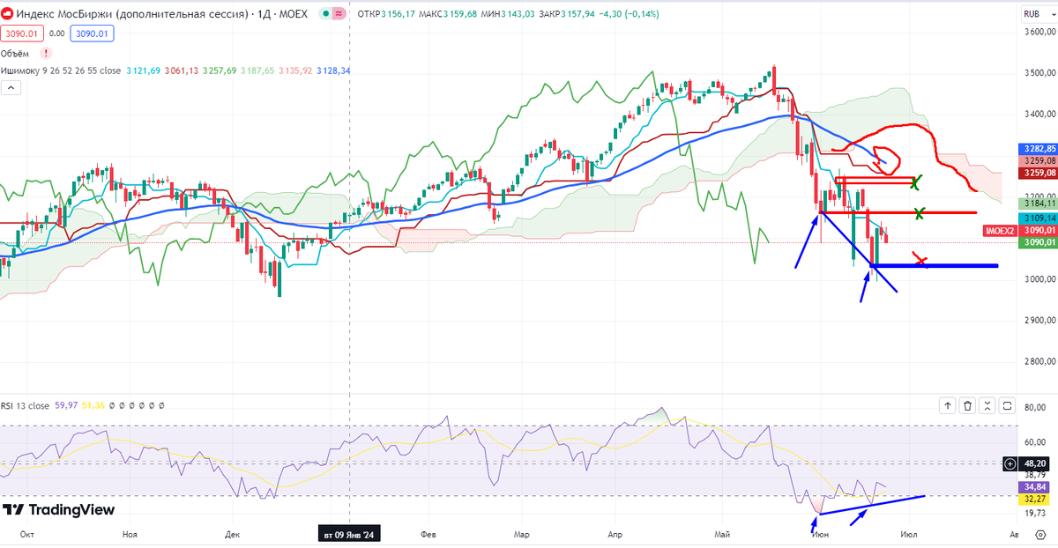Click the pink approximate-data indicator icon
The height and width of the screenshot is (548, 1058).
[x=339, y=15]
